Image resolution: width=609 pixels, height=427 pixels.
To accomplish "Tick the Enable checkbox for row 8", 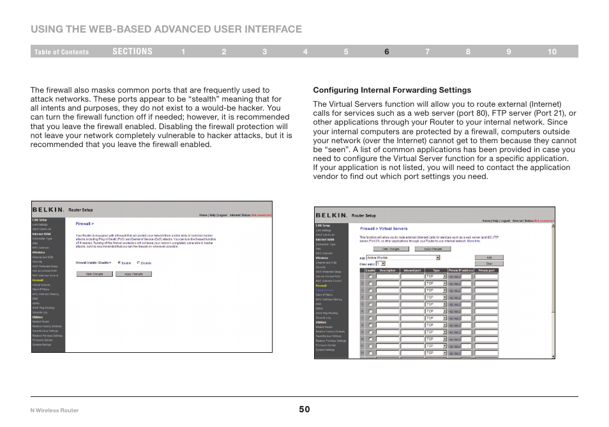I will coord(370,325).
